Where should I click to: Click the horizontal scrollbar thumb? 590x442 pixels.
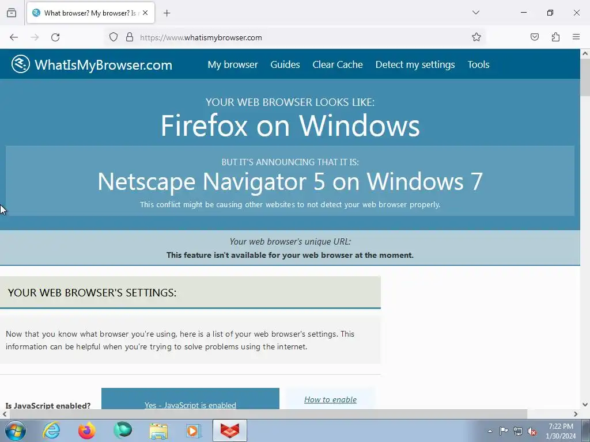tap(268, 414)
